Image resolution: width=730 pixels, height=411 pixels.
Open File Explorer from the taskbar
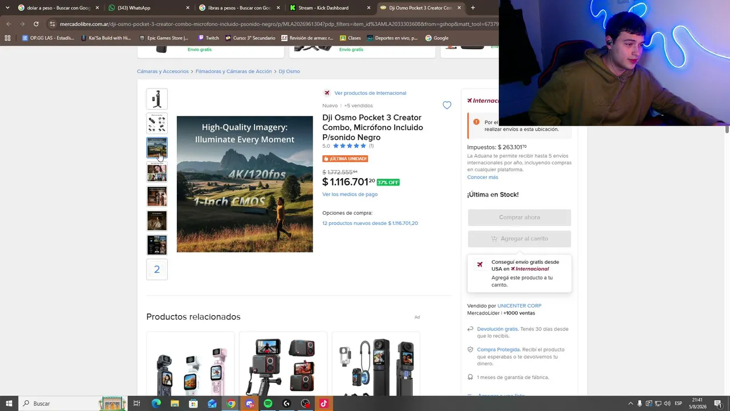click(x=175, y=404)
